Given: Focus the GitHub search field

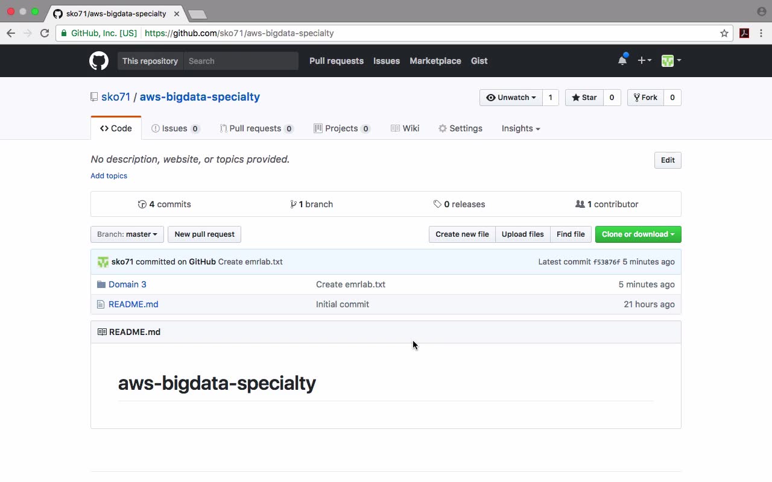Looking at the screenshot, I should (241, 61).
